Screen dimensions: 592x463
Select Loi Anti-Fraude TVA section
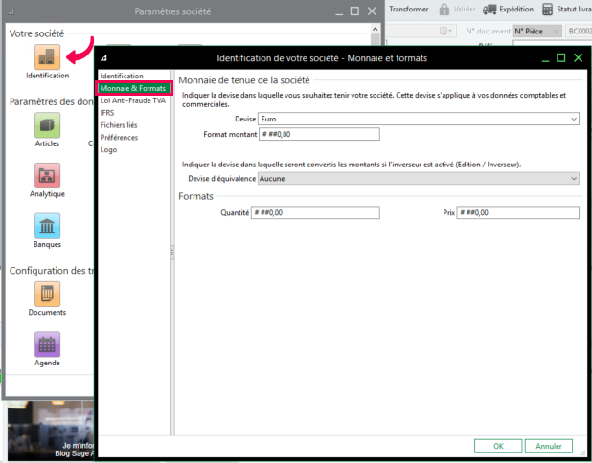click(x=133, y=100)
